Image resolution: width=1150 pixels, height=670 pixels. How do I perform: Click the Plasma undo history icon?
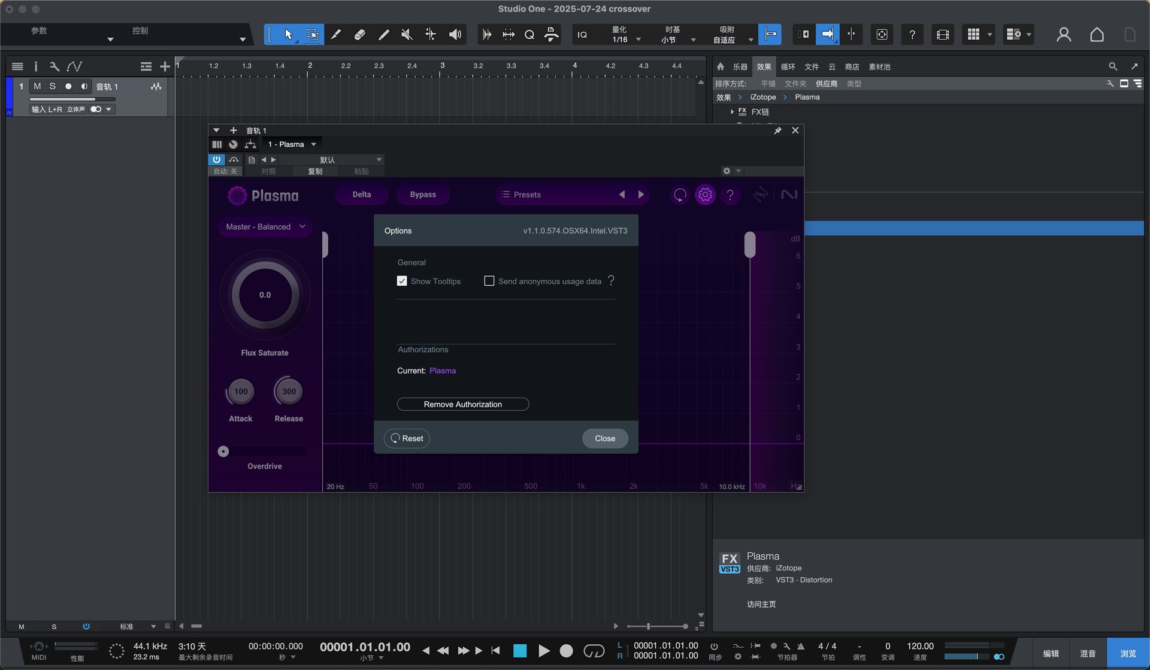[x=680, y=195]
